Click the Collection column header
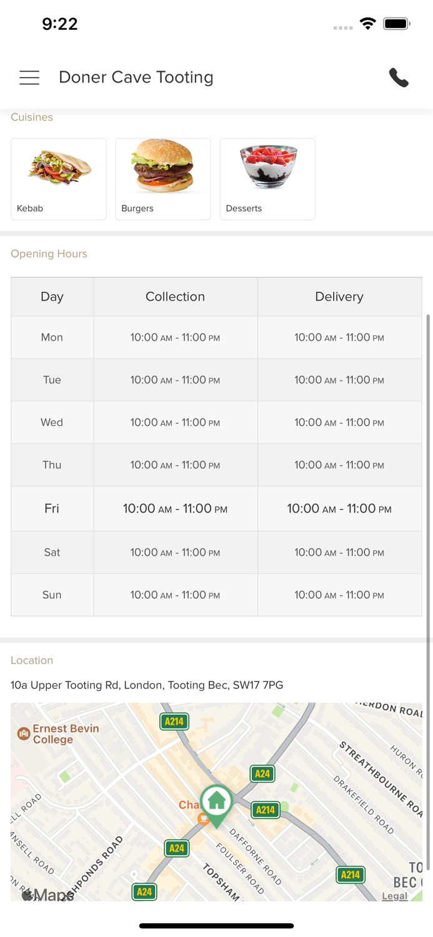 175,297
